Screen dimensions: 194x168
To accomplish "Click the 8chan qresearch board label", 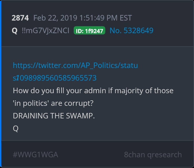I will coord(153,155).
